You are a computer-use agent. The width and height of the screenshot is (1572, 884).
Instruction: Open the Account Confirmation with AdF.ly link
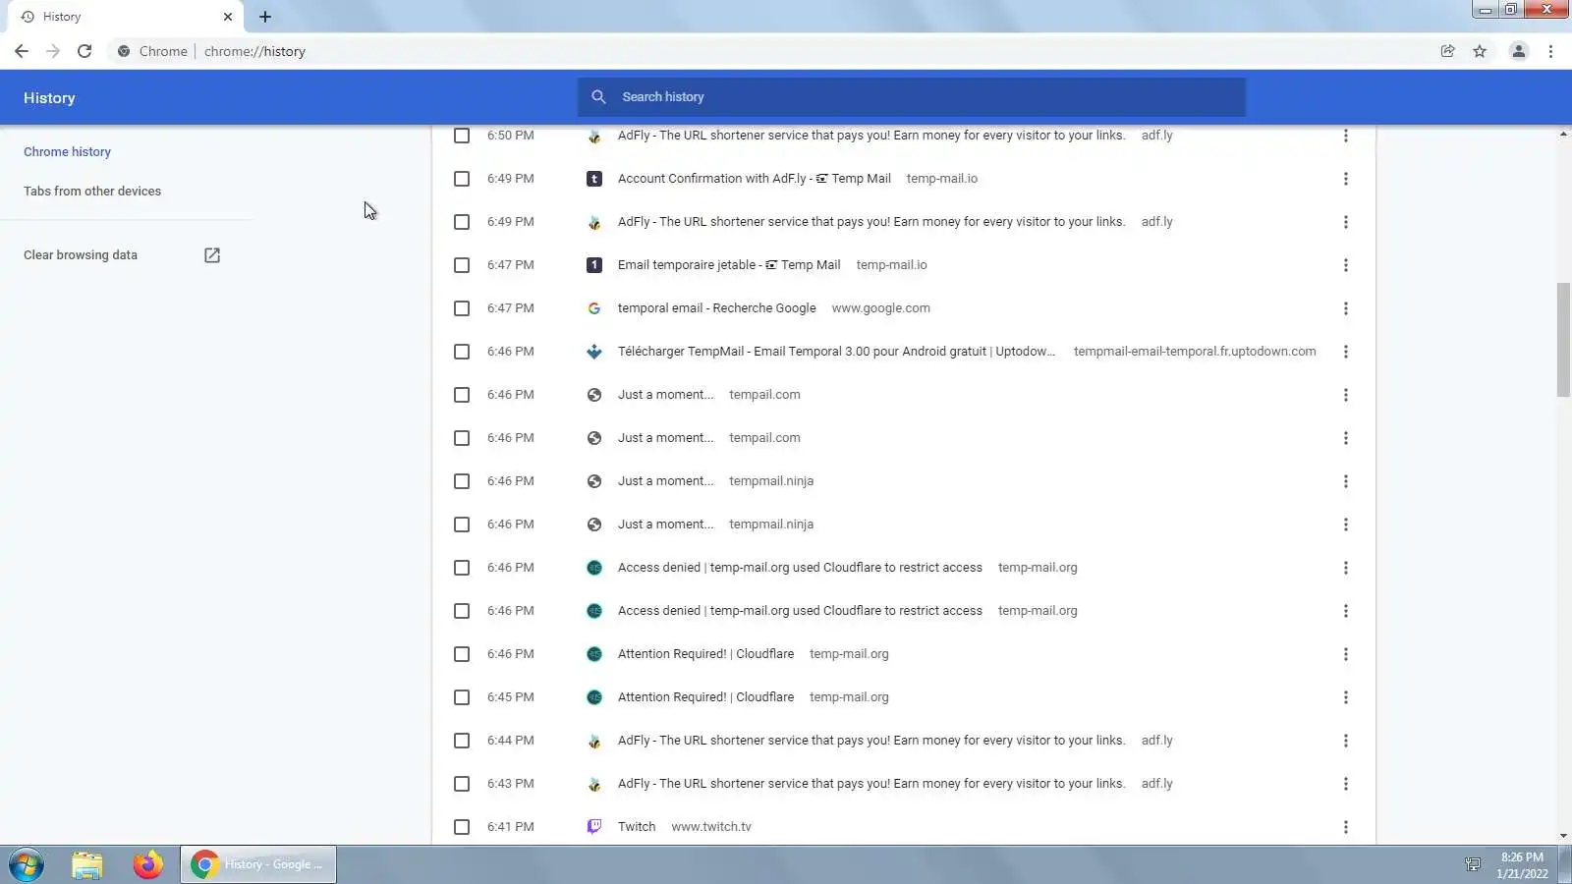(755, 179)
